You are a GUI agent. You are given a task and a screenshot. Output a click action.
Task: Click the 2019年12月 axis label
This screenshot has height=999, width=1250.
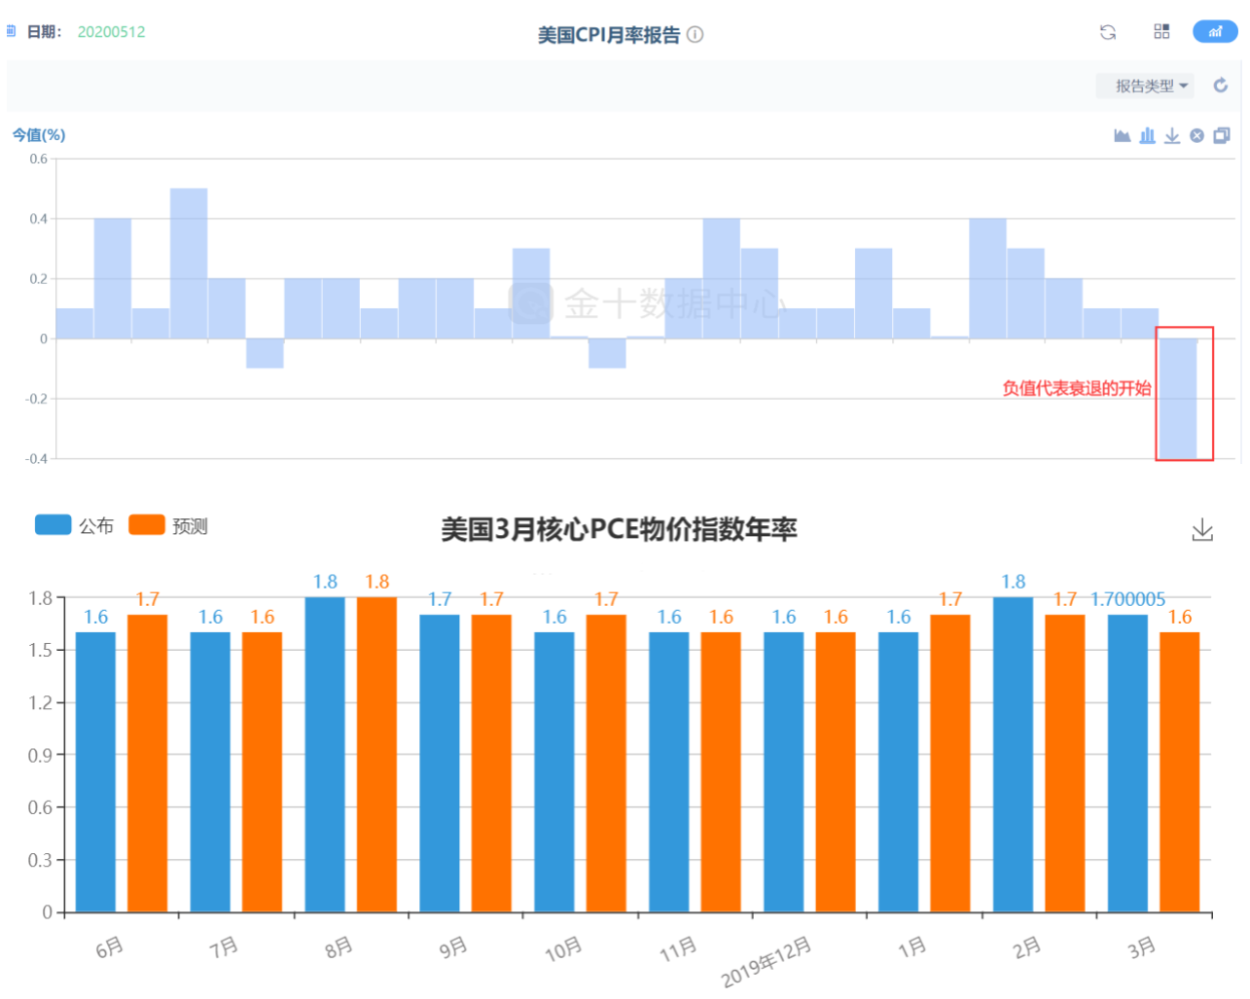[x=767, y=961]
